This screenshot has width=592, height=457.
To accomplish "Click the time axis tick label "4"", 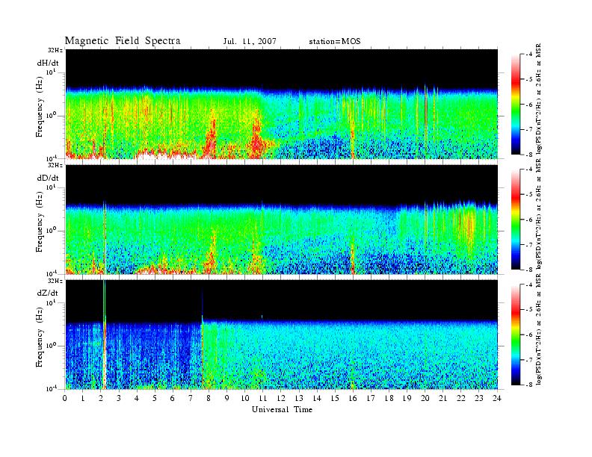I will click(x=137, y=398).
